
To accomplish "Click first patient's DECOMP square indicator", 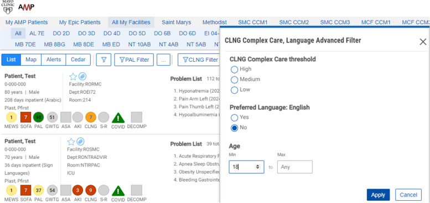I will 137,117.
